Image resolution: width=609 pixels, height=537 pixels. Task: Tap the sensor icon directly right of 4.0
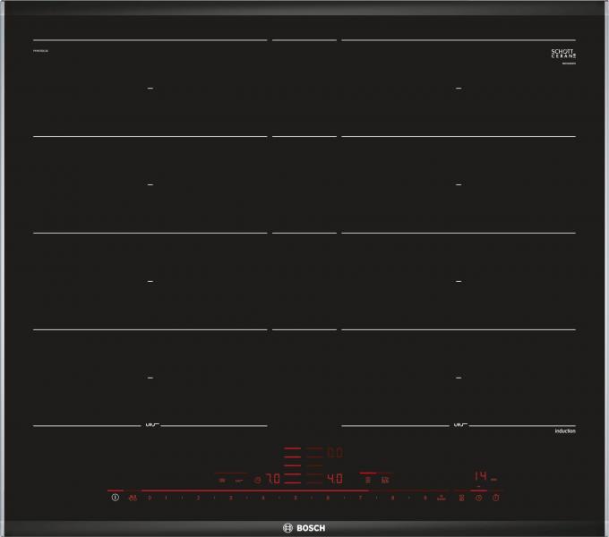[368, 481]
